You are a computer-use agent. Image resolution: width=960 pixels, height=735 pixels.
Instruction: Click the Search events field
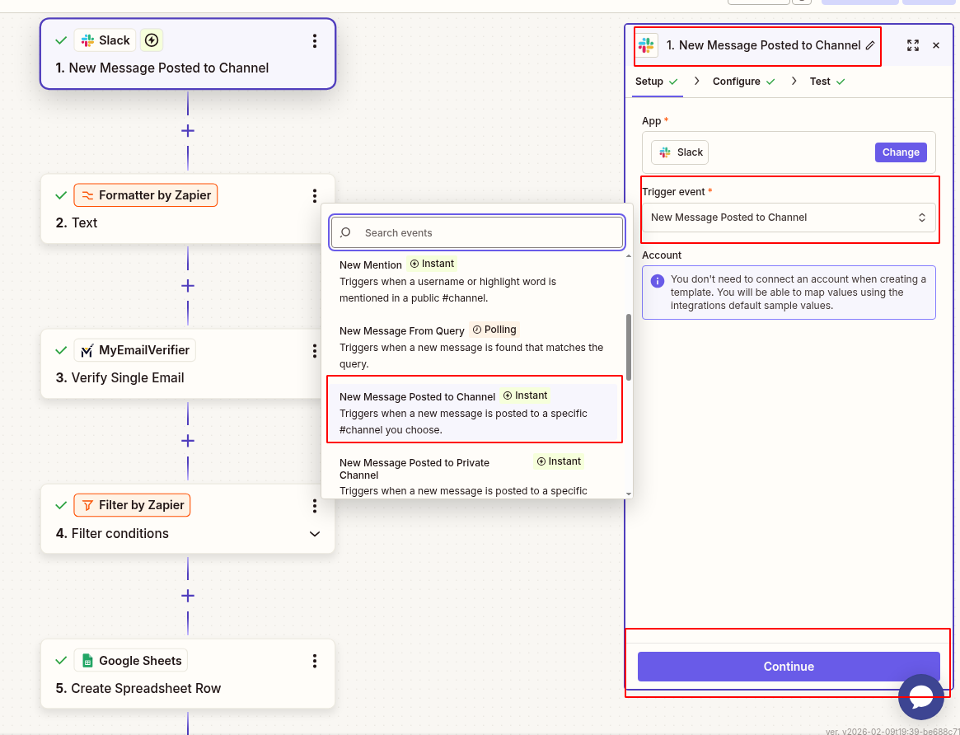476,232
